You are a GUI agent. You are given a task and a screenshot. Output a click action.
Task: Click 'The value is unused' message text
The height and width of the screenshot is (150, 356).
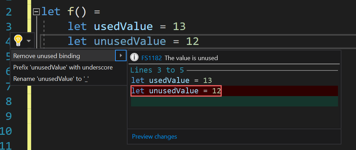point(191,58)
